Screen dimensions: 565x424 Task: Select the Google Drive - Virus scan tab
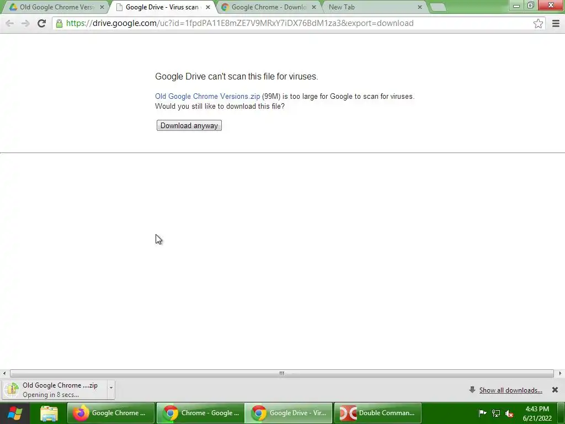pyautogui.click(x=162, y=7)
